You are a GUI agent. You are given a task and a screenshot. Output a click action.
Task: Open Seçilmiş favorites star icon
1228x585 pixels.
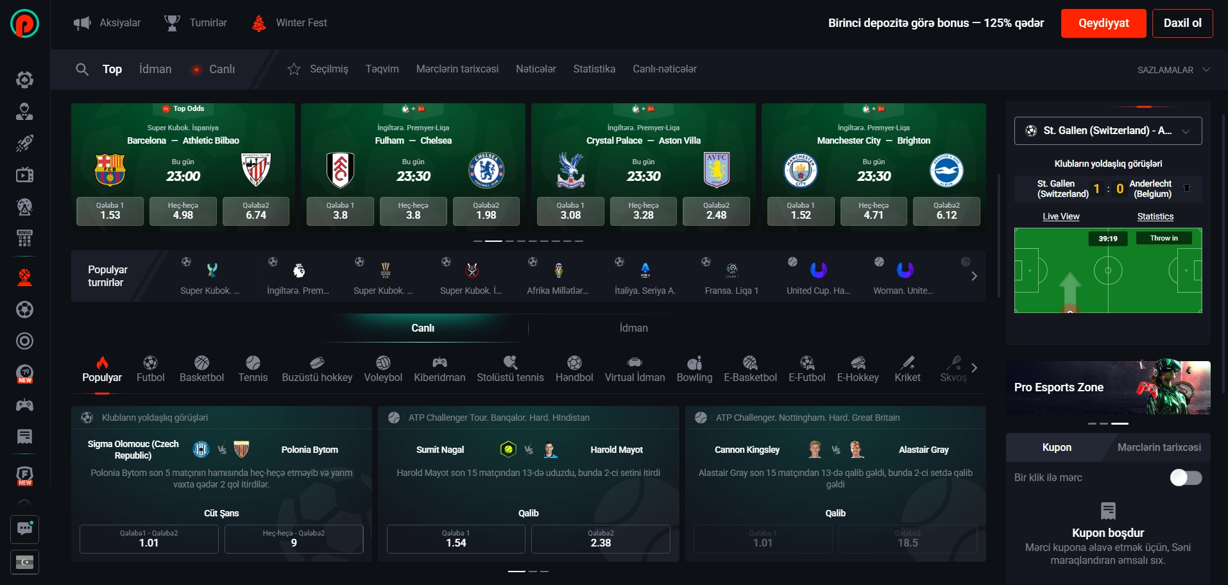(294, 69)
